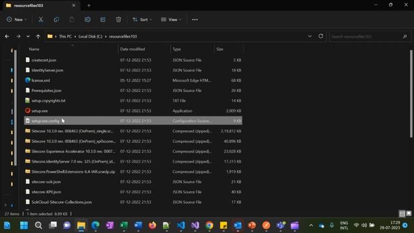Viewport: 414px width, 233px height.
Task: Switch to large thumbnails view button
Action: pos(409,213)
